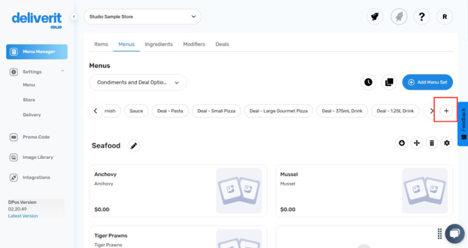Click the Latest Version link

coord(23,216)
